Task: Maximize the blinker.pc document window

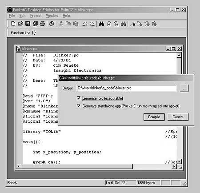Action: (173, 48)
